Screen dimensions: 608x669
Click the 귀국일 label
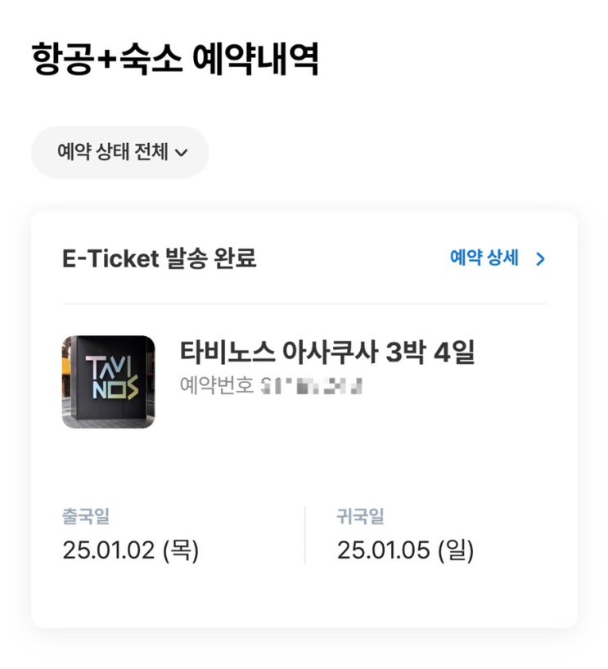(360, 516)
